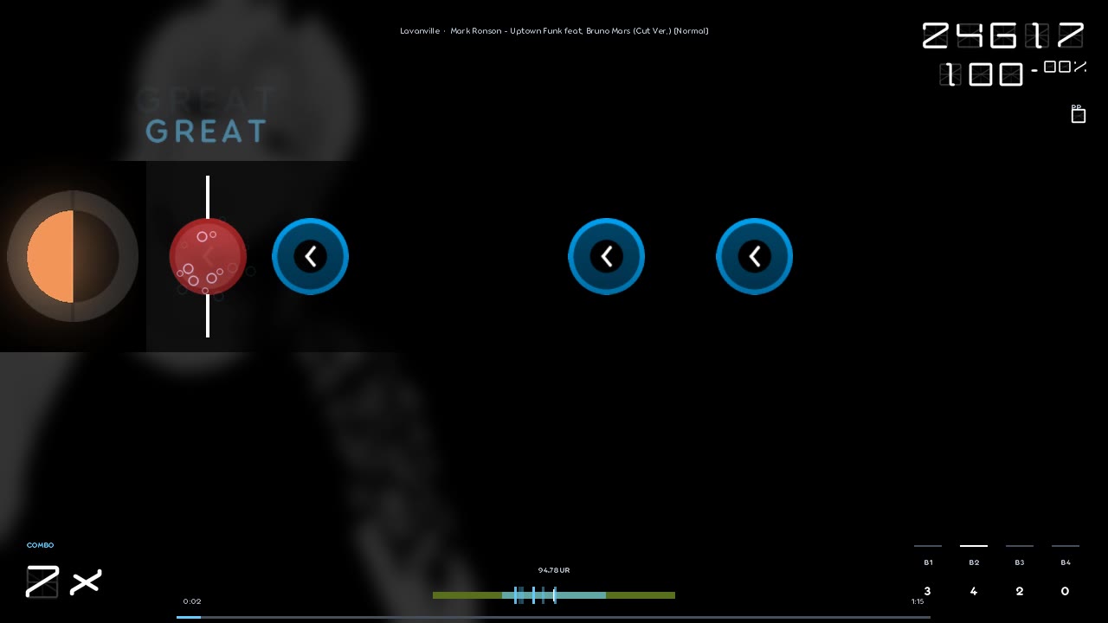
Task: Click the song progress bar
Action: [x=553, y=617]
